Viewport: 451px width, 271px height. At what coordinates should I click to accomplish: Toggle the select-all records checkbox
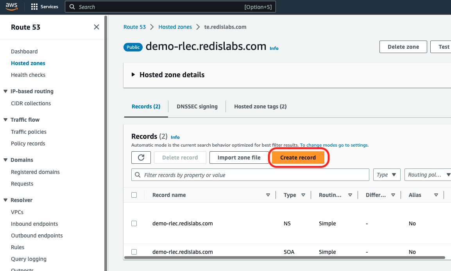click(134, 195)
